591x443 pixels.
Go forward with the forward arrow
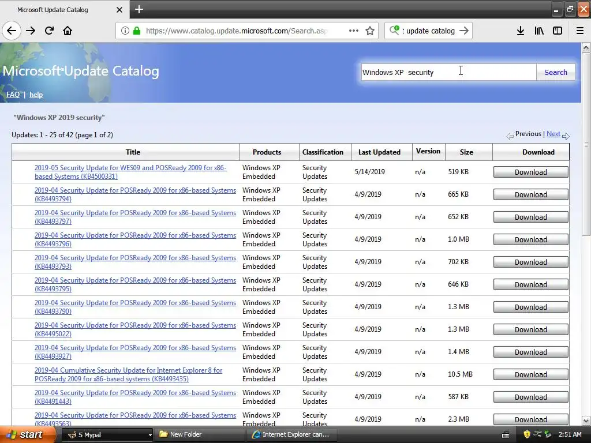click(x=31, y=31)
